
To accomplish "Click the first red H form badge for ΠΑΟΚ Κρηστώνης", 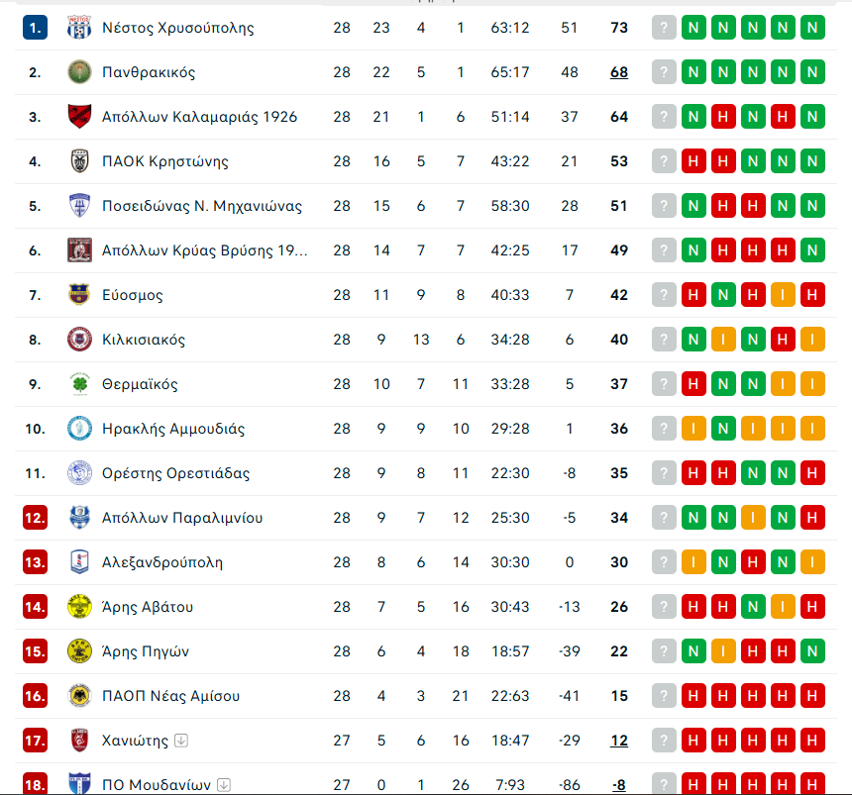I will tap(693, 161).
